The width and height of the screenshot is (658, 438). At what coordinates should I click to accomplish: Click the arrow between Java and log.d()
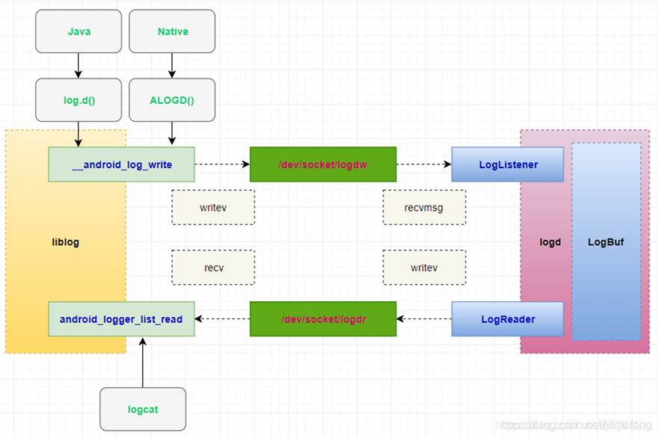click(78, 66)
